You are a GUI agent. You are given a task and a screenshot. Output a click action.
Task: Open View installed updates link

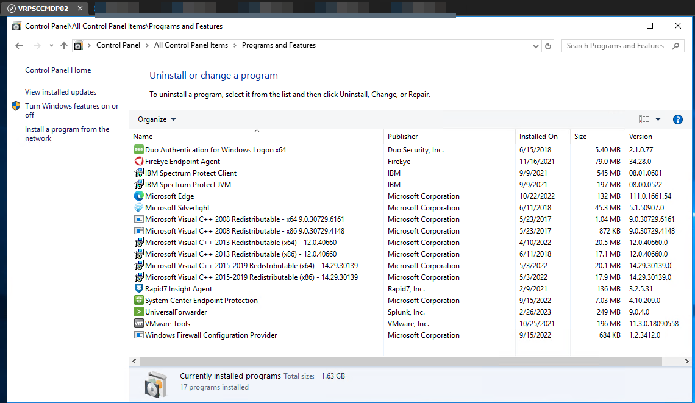click(61, 92)
